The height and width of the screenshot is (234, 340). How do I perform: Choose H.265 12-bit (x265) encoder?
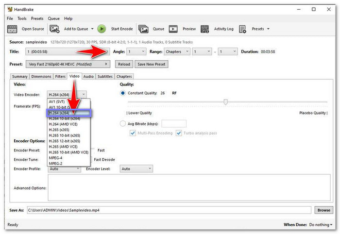click(68, 141)
